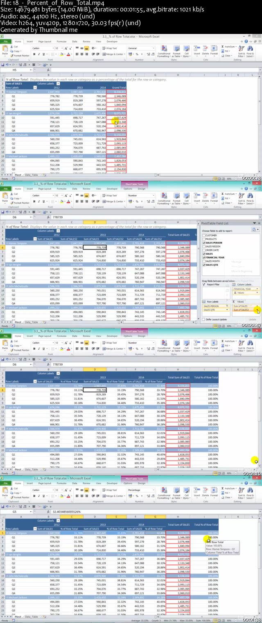Viewport: 262px width, 623px height.
Task: Open Percentage number format dropdown, 00:01:33 frame
Action: tap(154, 490)
